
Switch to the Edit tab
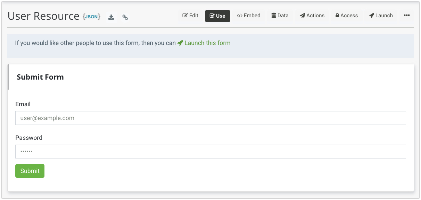click(x=190, y=16)
